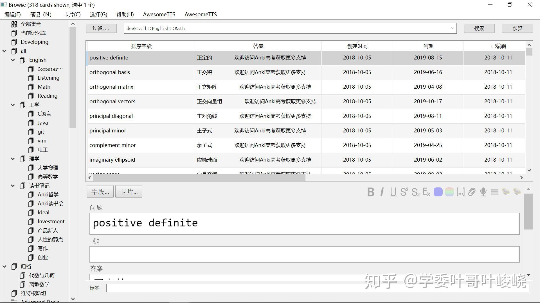Viewport: 540px width, 303px height.
Task: Record audio with microphone icon
Action: [483, 192]
